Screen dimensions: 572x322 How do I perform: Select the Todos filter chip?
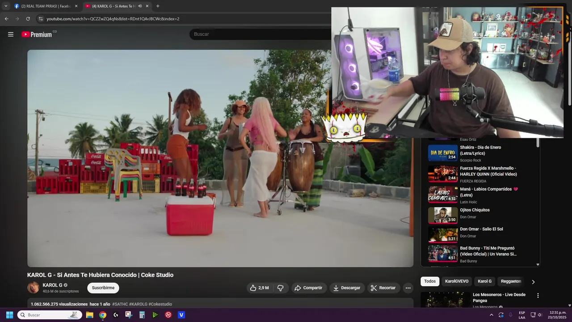[x=430, y=281]
